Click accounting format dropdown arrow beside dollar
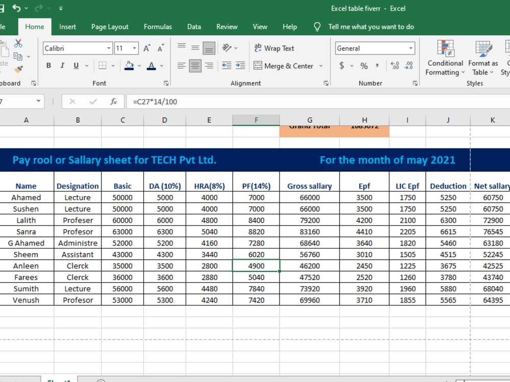The height and width of the screenshot is (382, 510). (352, 66)
